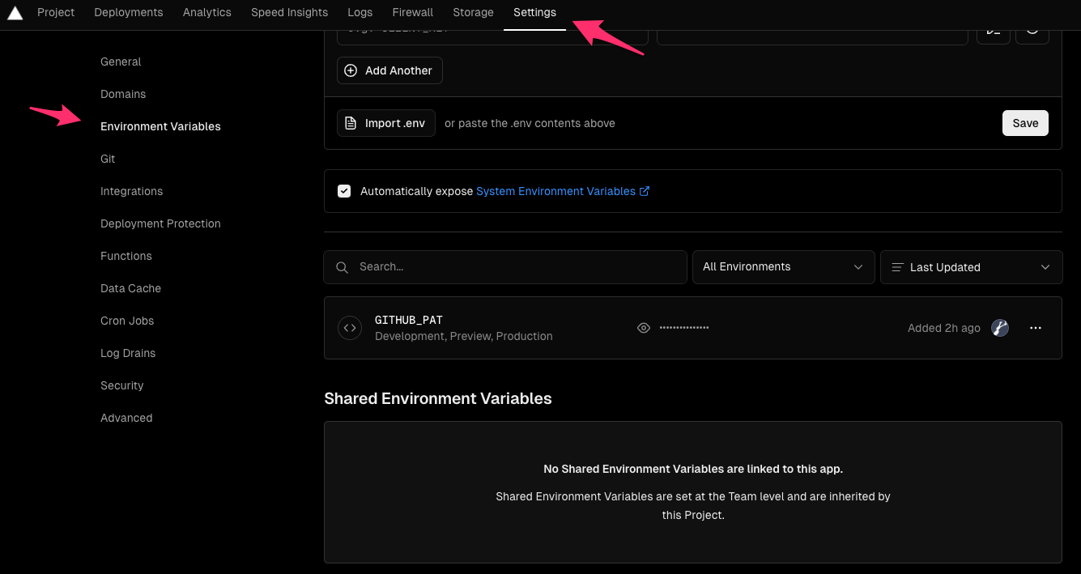1081x574 pixels.
Task: Open the All Environments filter dropdown
Action: [x=782, y=266]
